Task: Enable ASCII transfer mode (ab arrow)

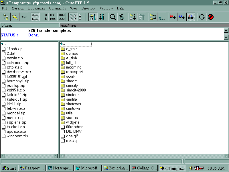Action: [172, 17]
